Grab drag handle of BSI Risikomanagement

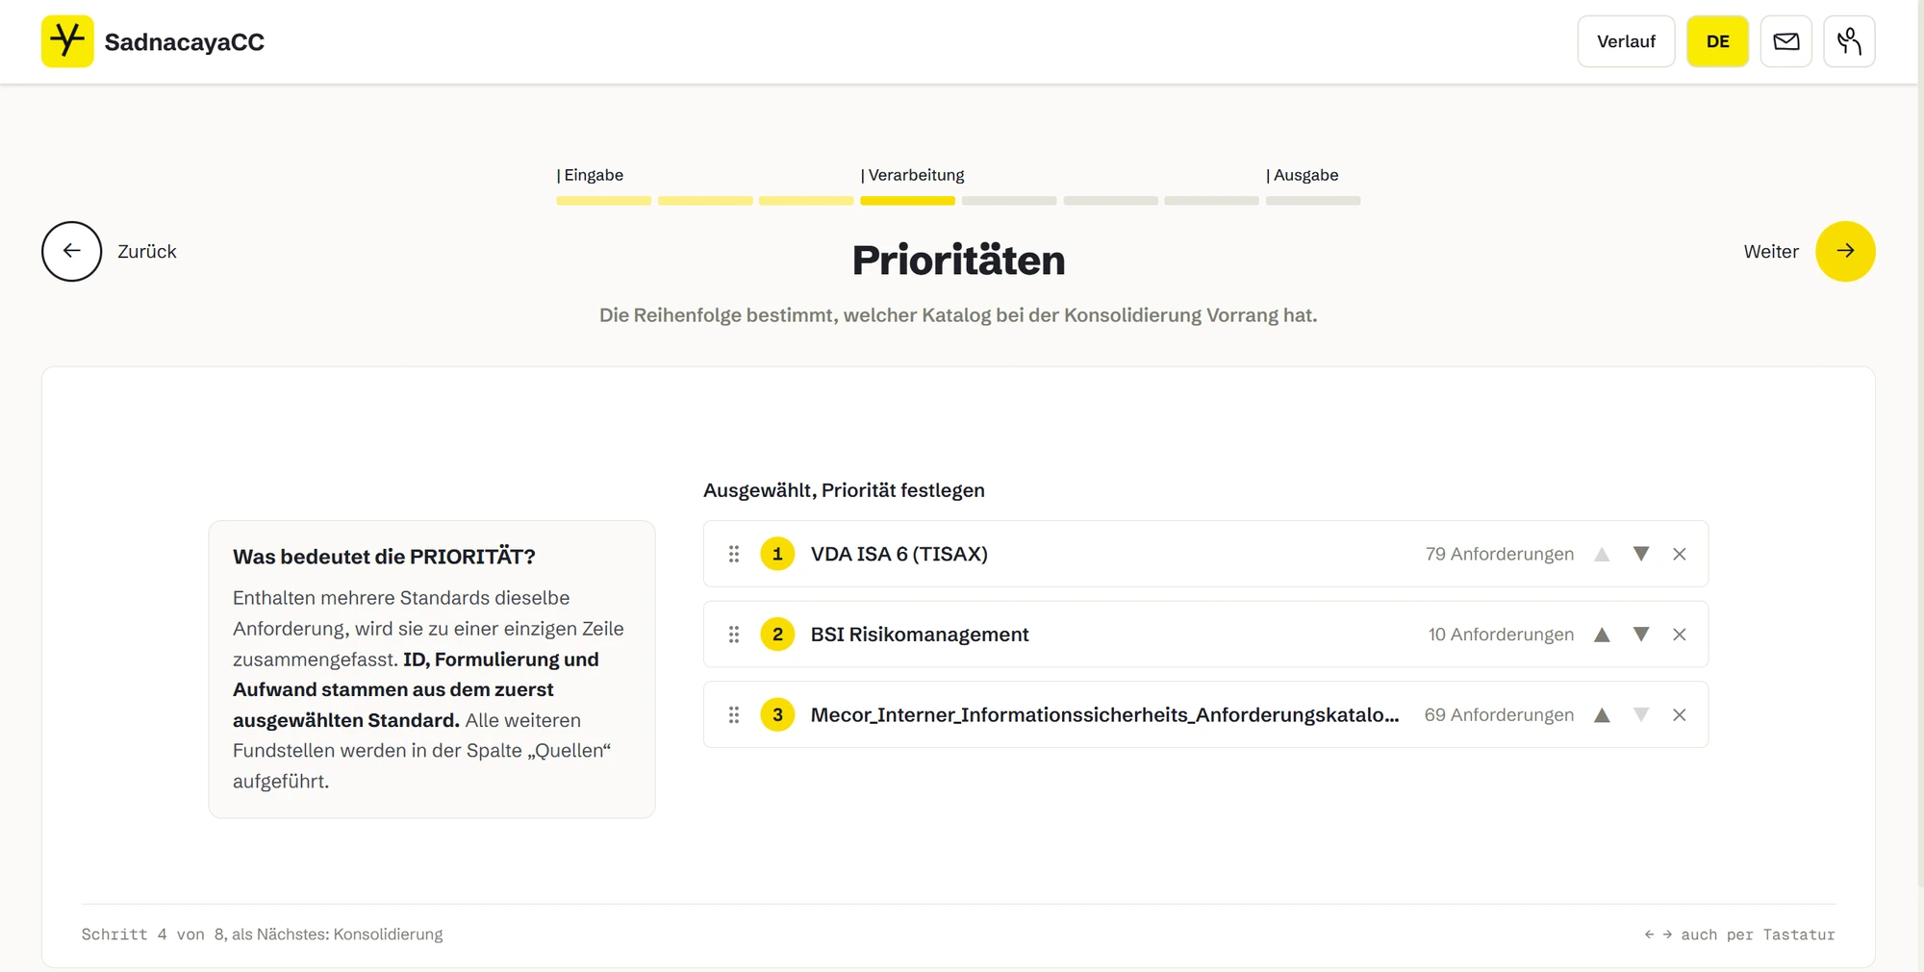click(734, 635)
